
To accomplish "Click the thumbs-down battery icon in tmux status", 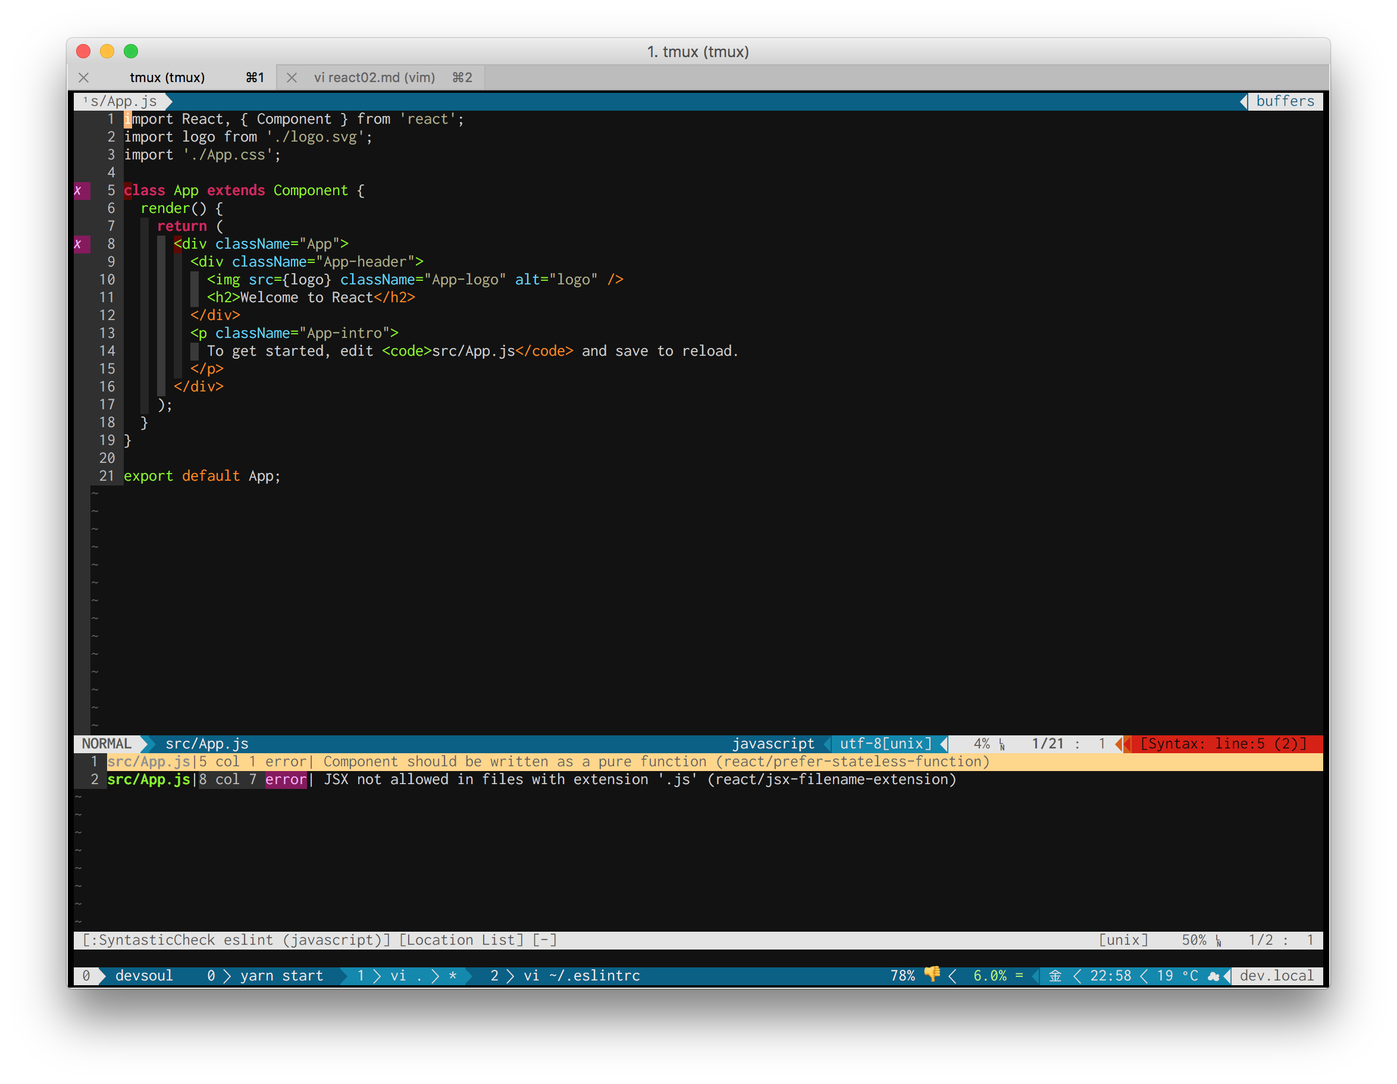I will [x=932, y=975].
